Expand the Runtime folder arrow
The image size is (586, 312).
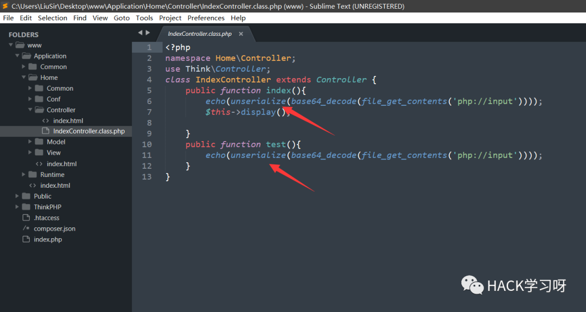click(x=23, y=175)
